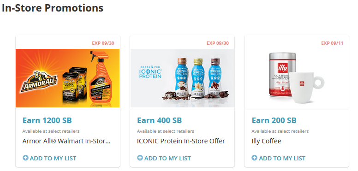Open the Illy Coffee offer title
Viewport: 358px width, 171px height.
tap(267, 141)
